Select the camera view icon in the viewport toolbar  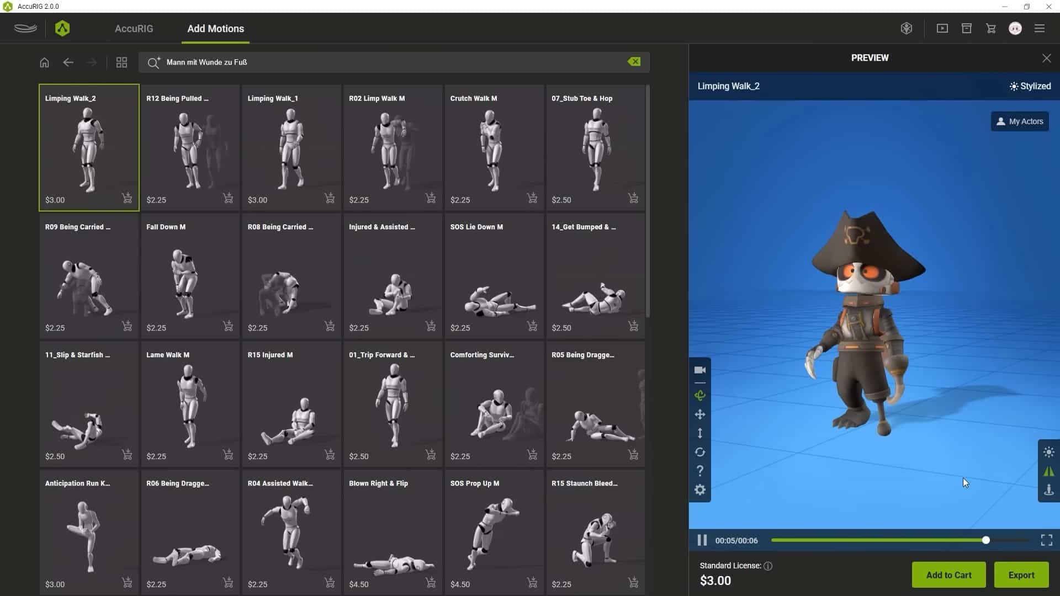pos(700,370)
